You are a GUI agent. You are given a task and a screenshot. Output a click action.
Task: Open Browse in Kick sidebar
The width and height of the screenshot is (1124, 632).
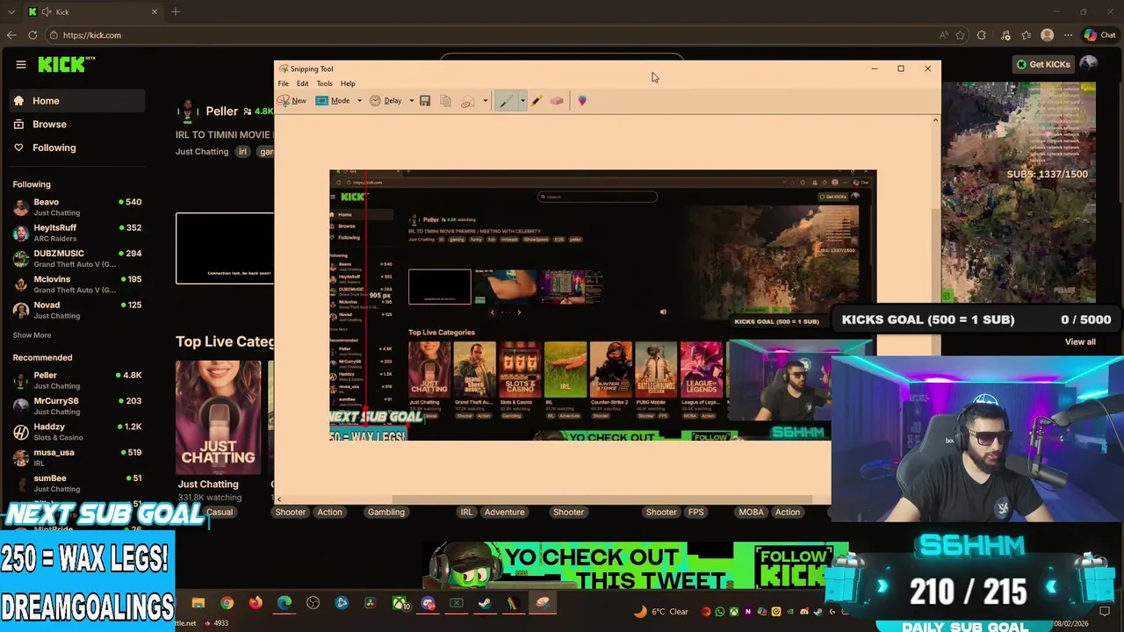pos(76,125)
